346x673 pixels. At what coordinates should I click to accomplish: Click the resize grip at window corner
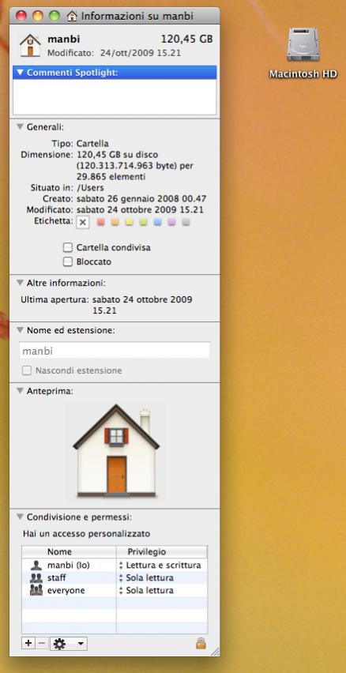point(215,652)
